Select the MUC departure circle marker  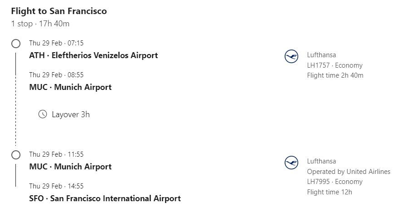pos(16,155)
